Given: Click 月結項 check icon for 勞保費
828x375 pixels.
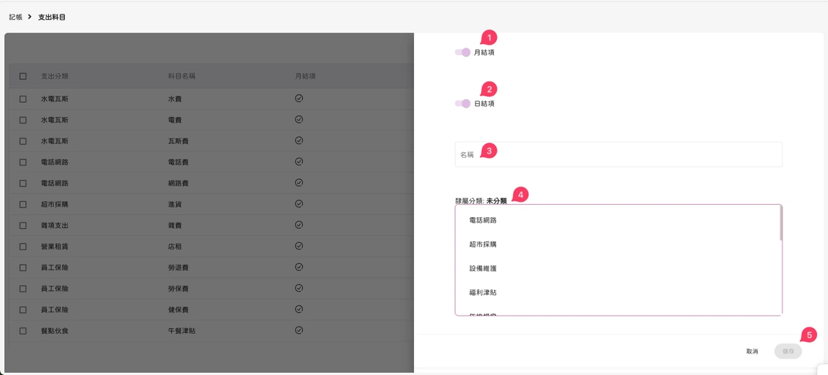Looking at the screenshot, I should pos(299,288).
